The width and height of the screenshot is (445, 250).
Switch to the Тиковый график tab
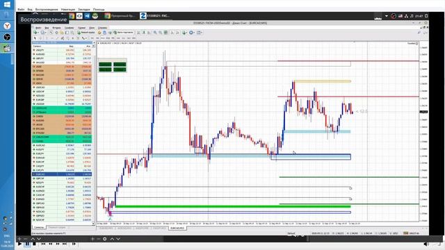click(x=57, y=227)
